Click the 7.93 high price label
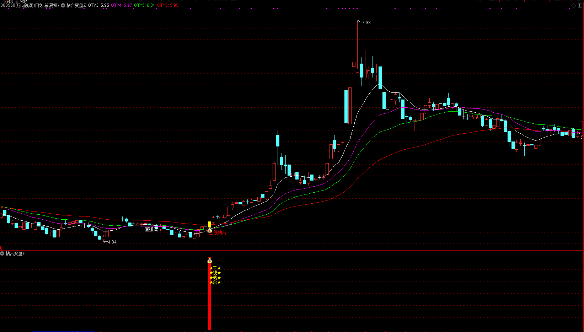The width and height of the screenshot is (584, 332). (x=366, y=22)
